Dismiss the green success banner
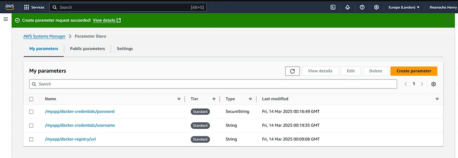Image resolution: width=458 pixels, height=158 pixels. (448, 20)
